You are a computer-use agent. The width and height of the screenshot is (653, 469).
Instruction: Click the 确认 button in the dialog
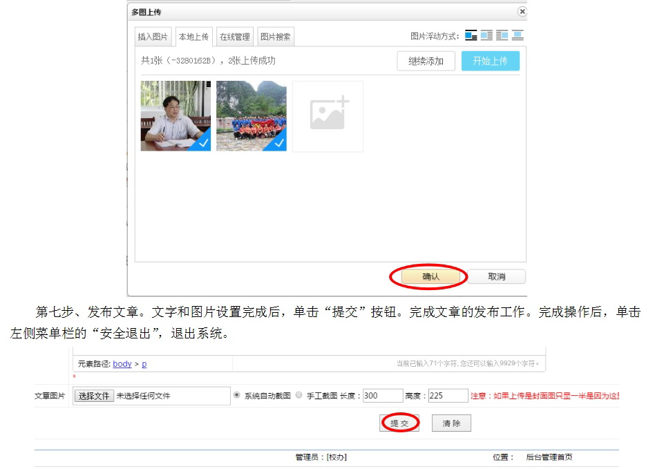(430, 277)
